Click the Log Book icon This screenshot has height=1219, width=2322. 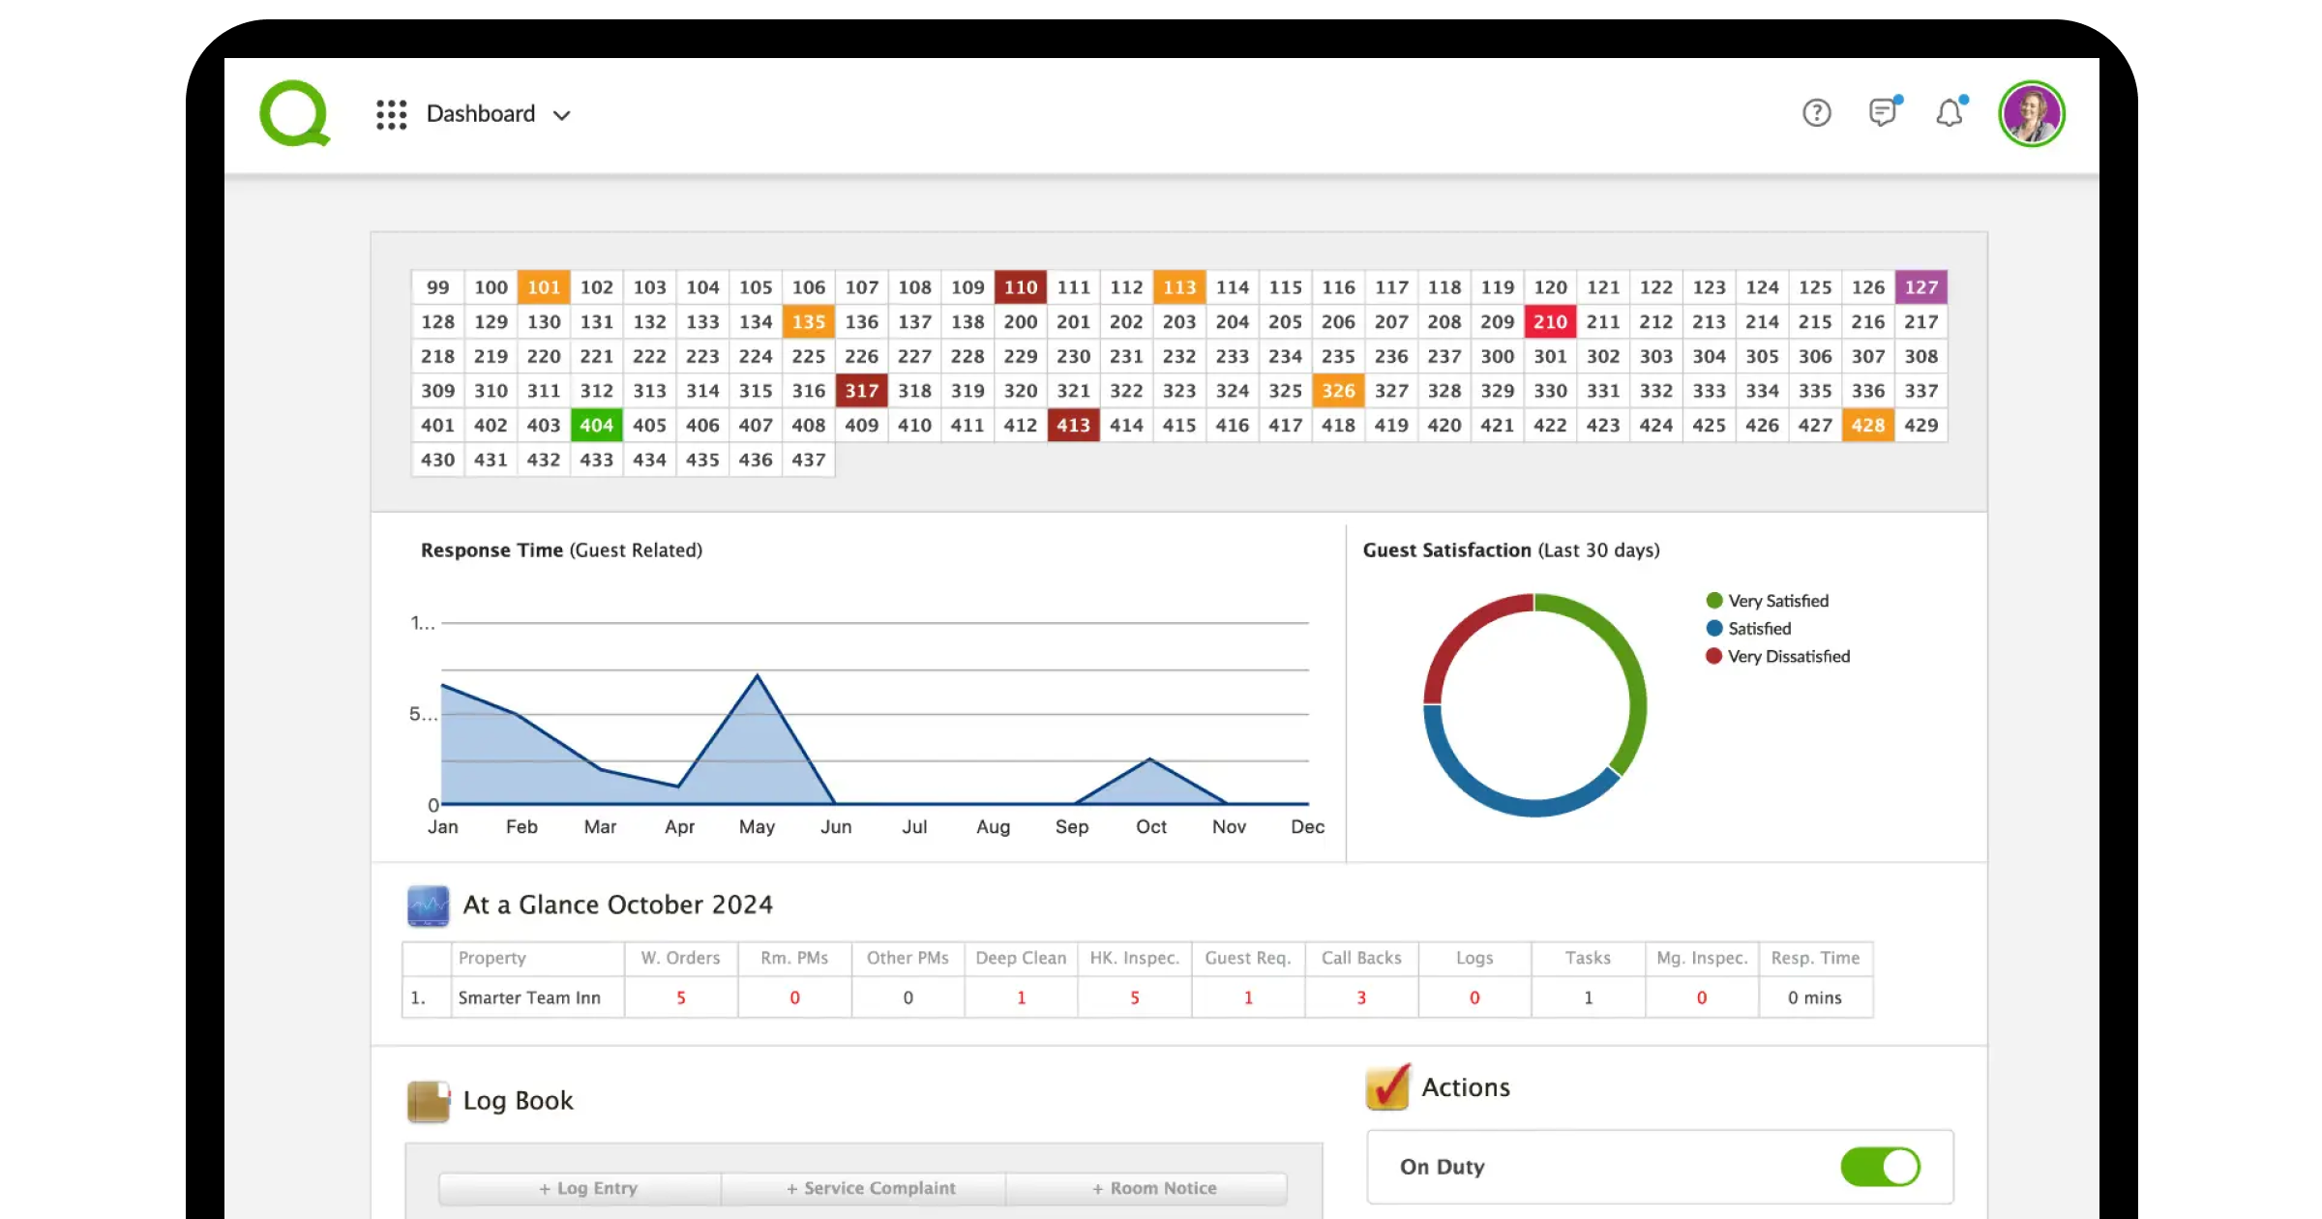(x=428, y=1101)
